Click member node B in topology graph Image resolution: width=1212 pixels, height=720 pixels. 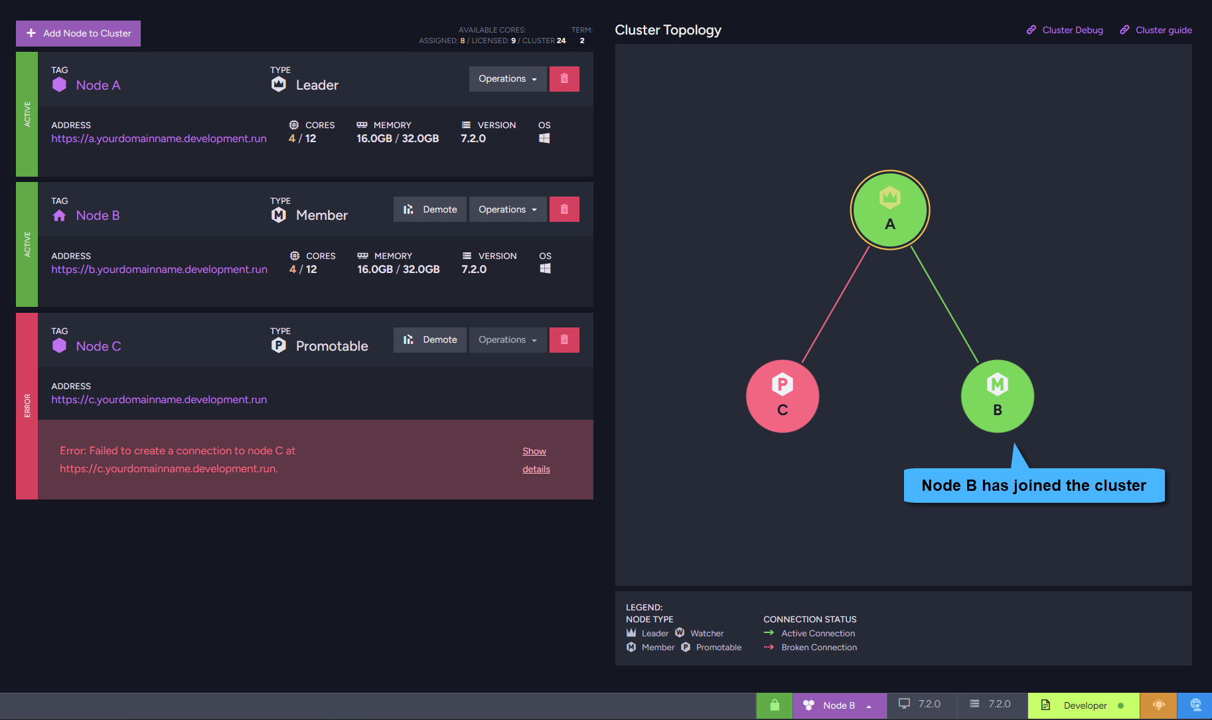[997, 397]
